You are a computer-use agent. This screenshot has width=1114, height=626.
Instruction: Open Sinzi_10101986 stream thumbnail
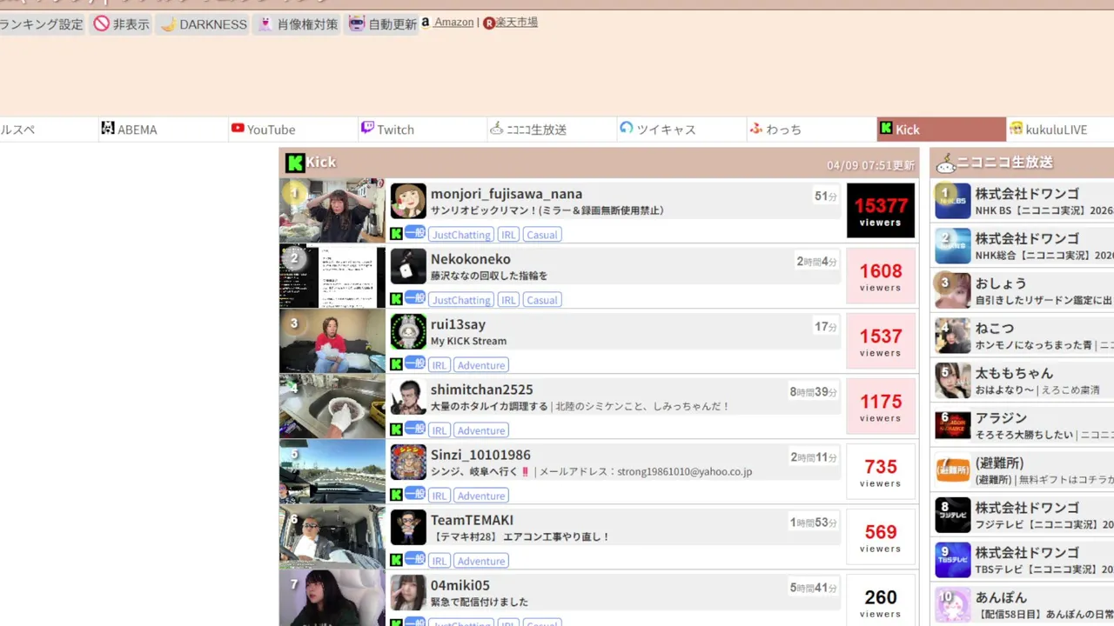[x=332, y=472]
